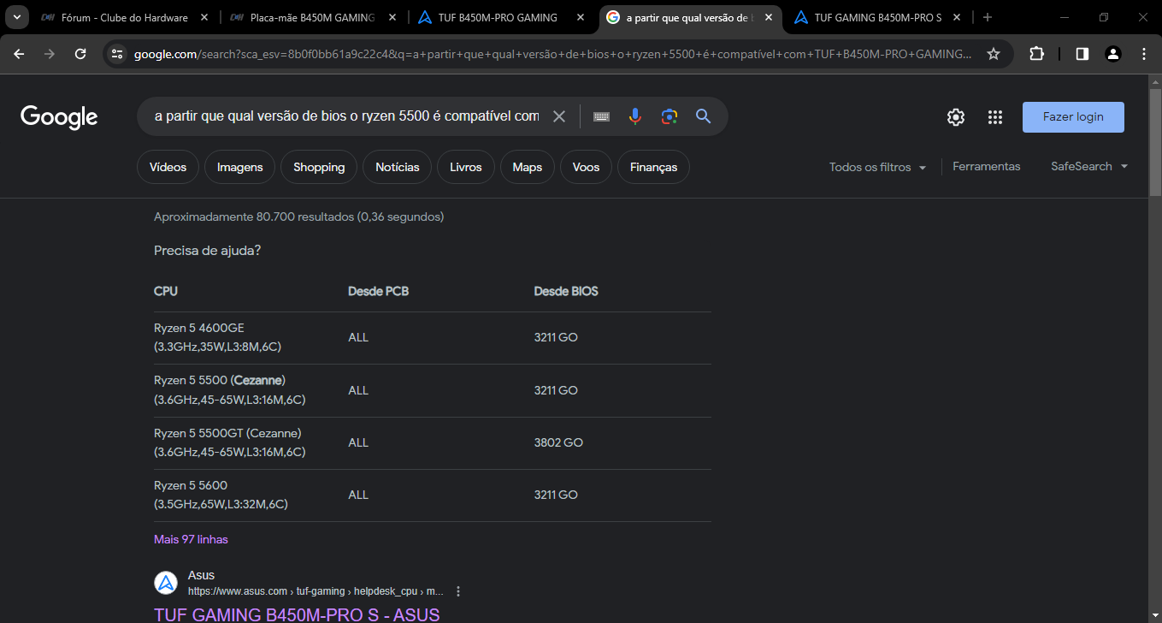
Task: Filter results by Finanças
Action: [x=654, y=167]
